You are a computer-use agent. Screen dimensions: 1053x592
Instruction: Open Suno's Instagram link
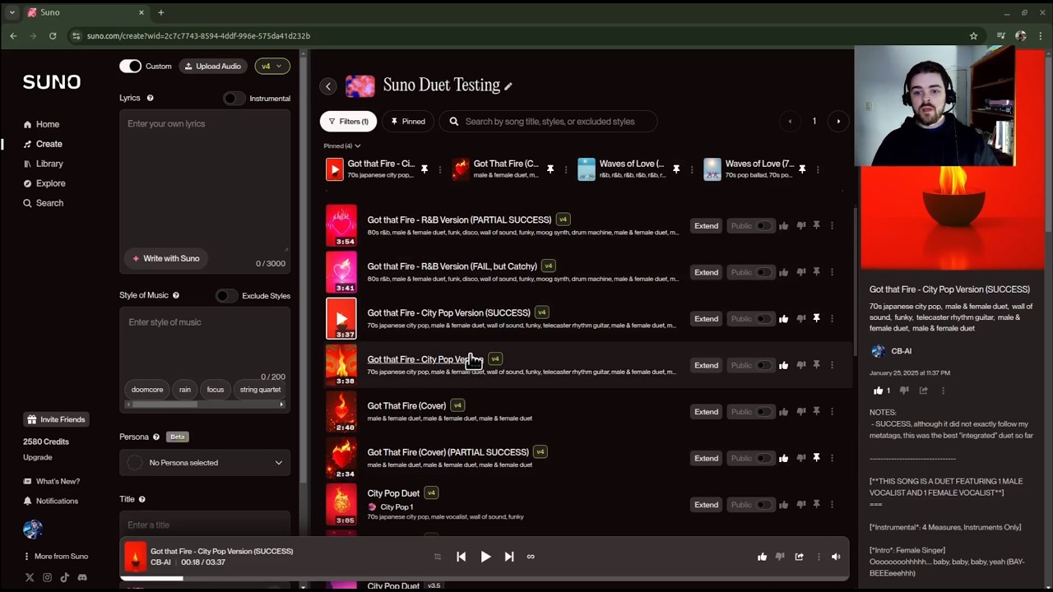(x=47, y=577)
